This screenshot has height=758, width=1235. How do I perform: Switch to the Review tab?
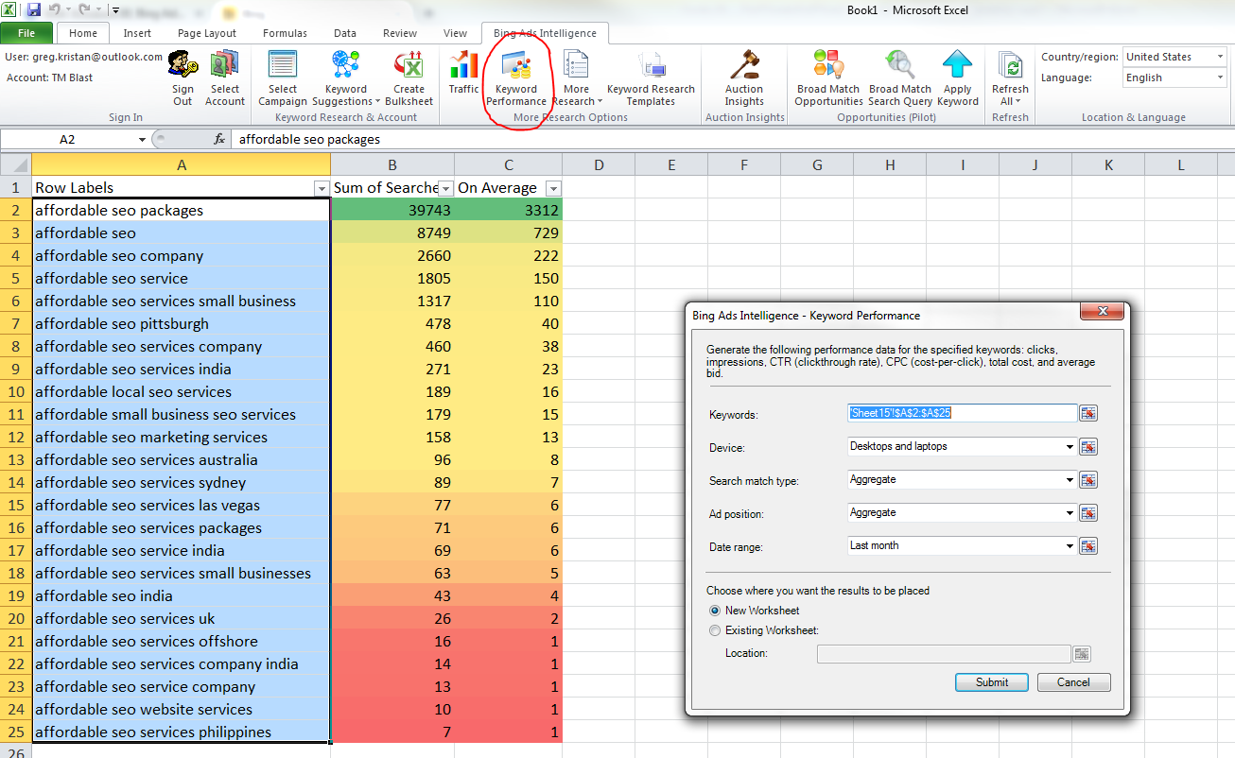tap(400, 33)
